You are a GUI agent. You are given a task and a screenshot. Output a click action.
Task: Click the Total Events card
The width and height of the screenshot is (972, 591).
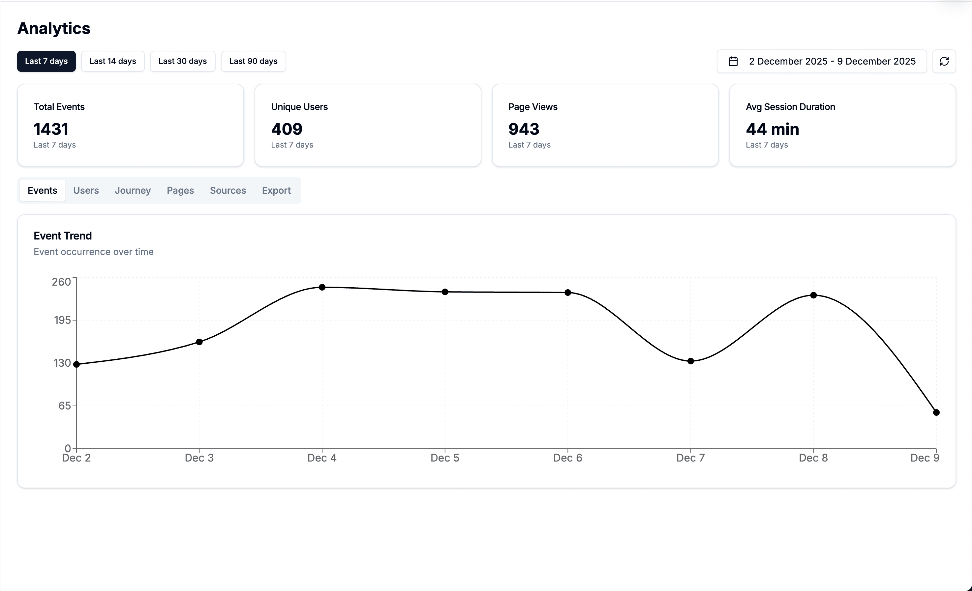click(x=130, y=125)
